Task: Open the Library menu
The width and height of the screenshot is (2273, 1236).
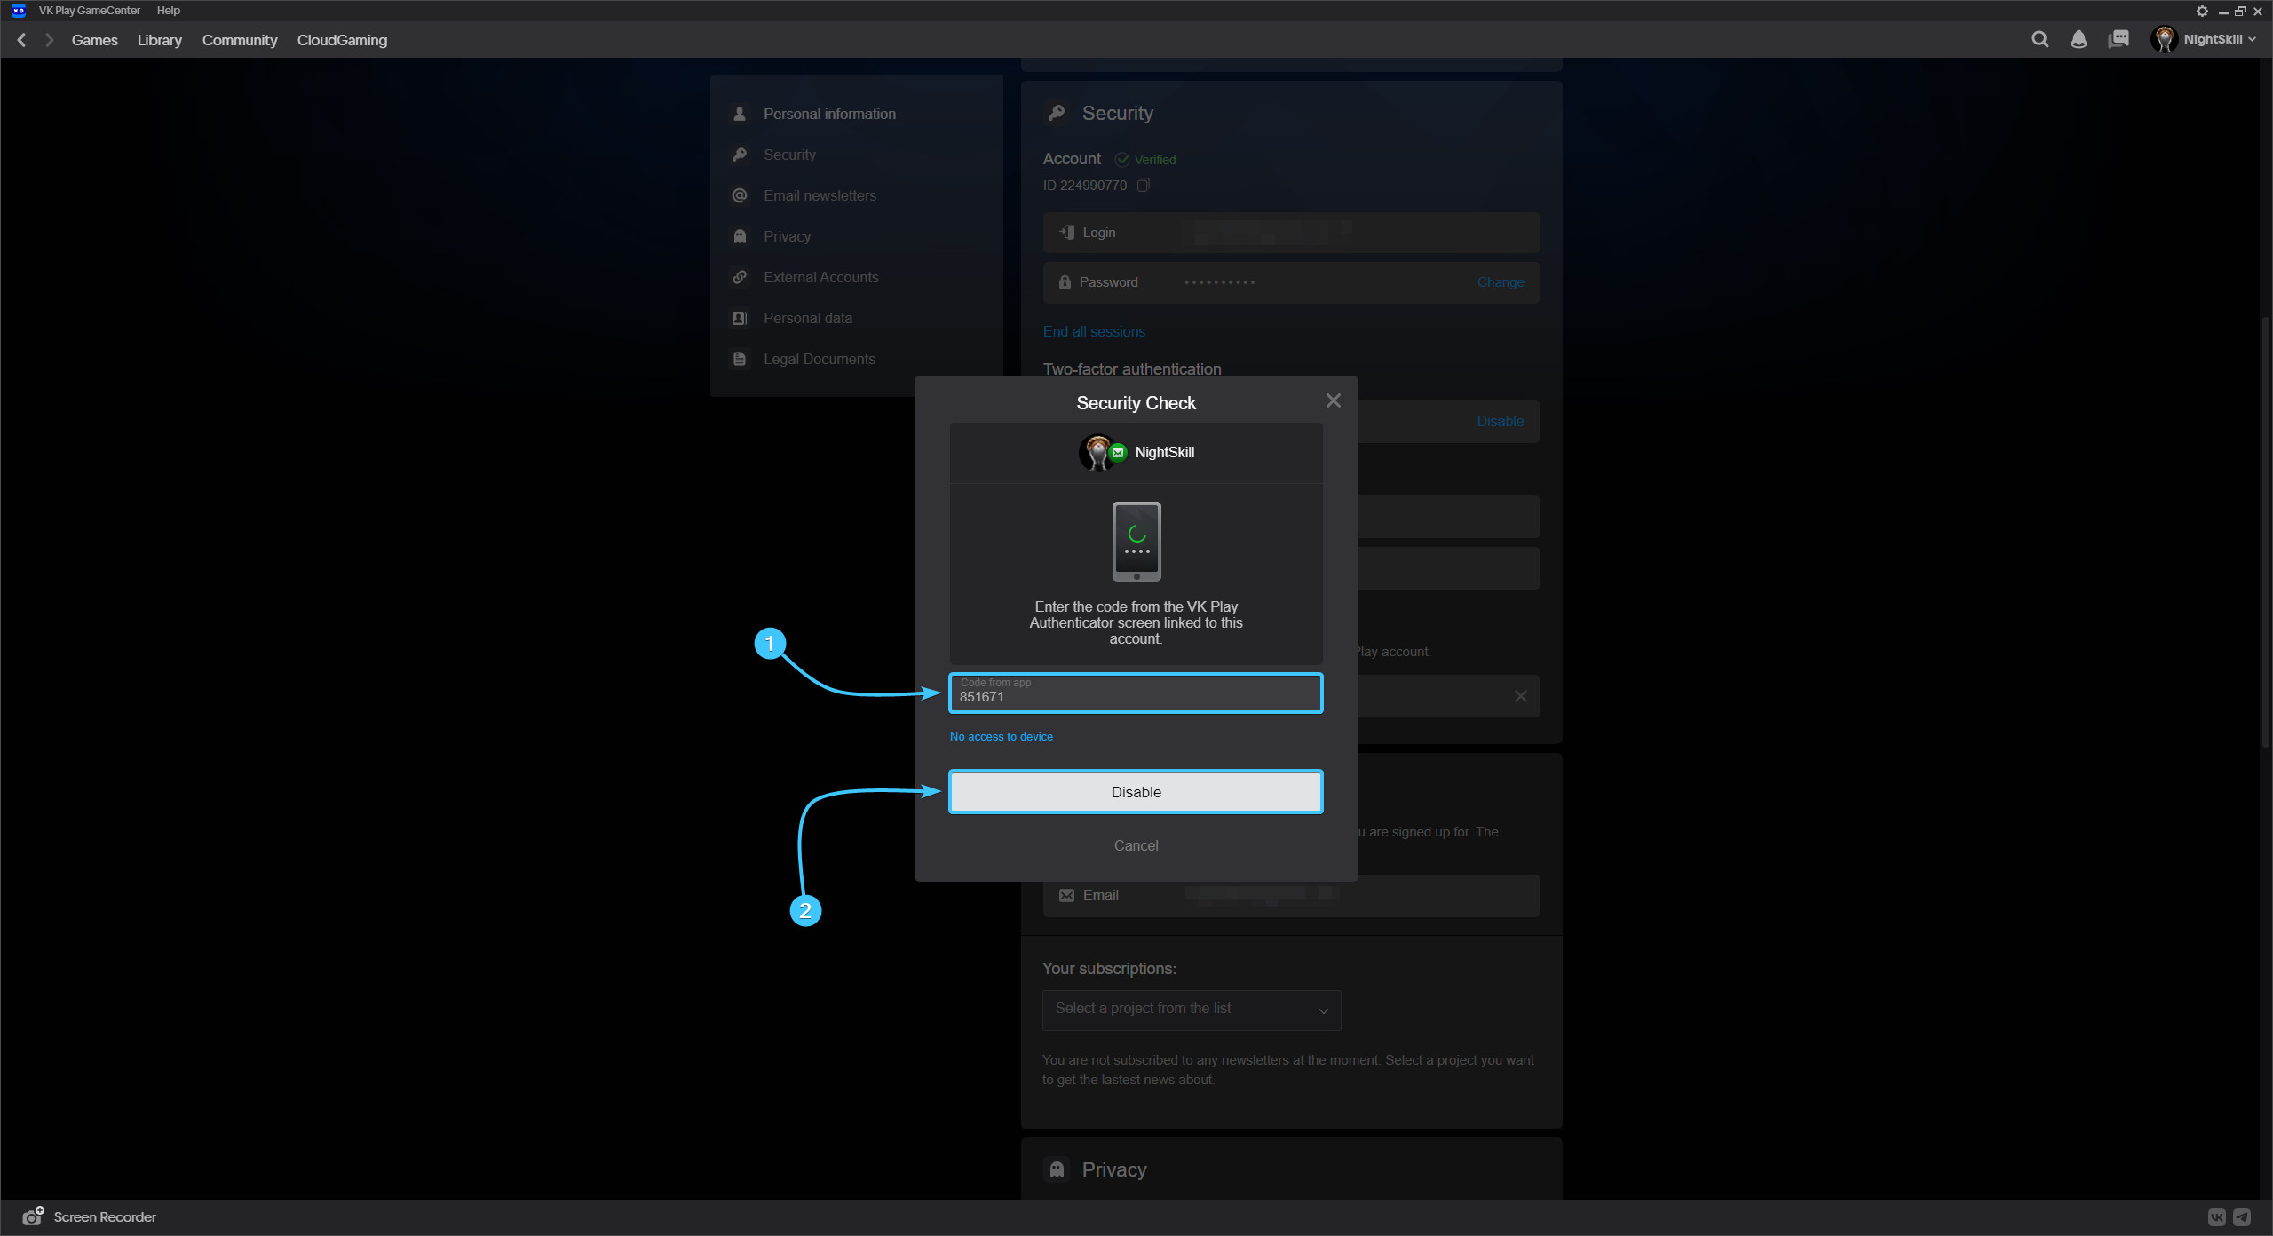Action: 159,40
